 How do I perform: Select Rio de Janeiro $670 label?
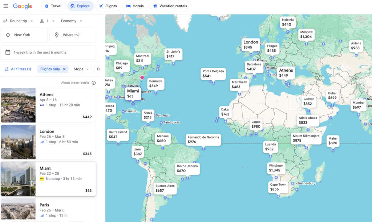pyautogui.click(x=187, y=169)
